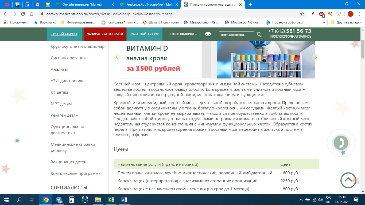Open Диспансеризация in the sidebar
The width and height of the screenshot is (365, 205).
(68, 58)
